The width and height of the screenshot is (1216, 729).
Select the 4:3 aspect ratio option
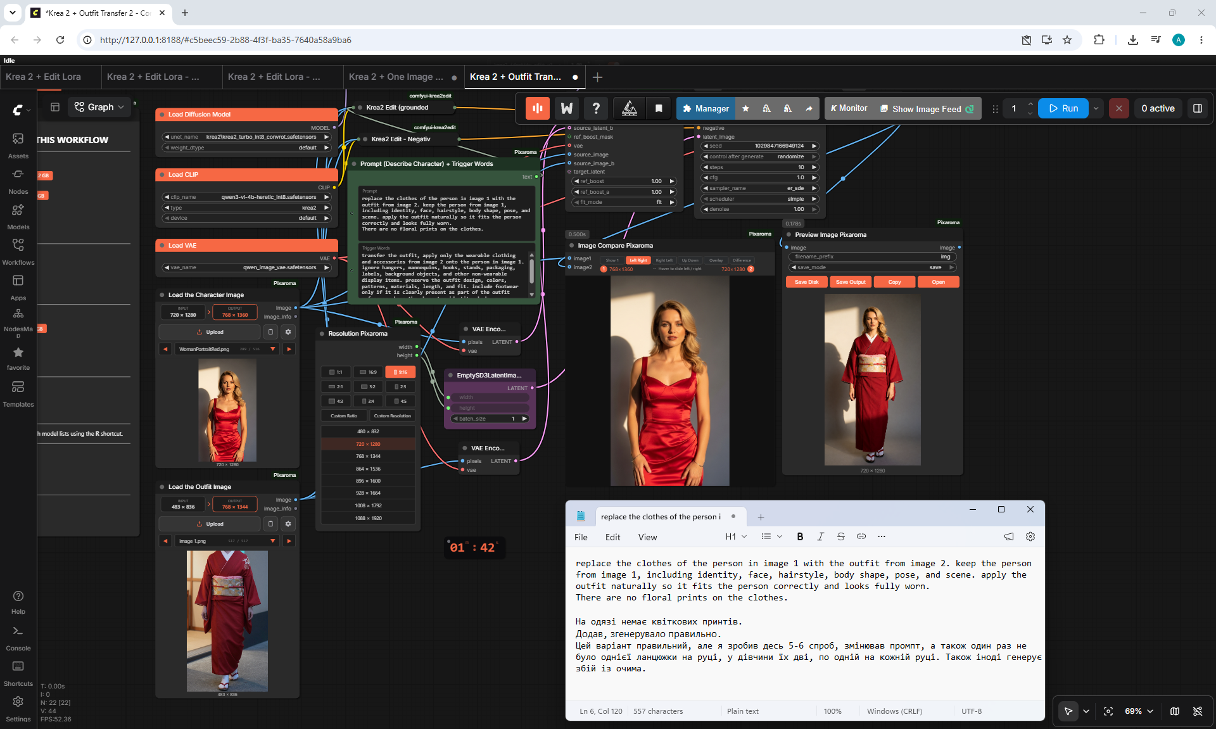336,401
